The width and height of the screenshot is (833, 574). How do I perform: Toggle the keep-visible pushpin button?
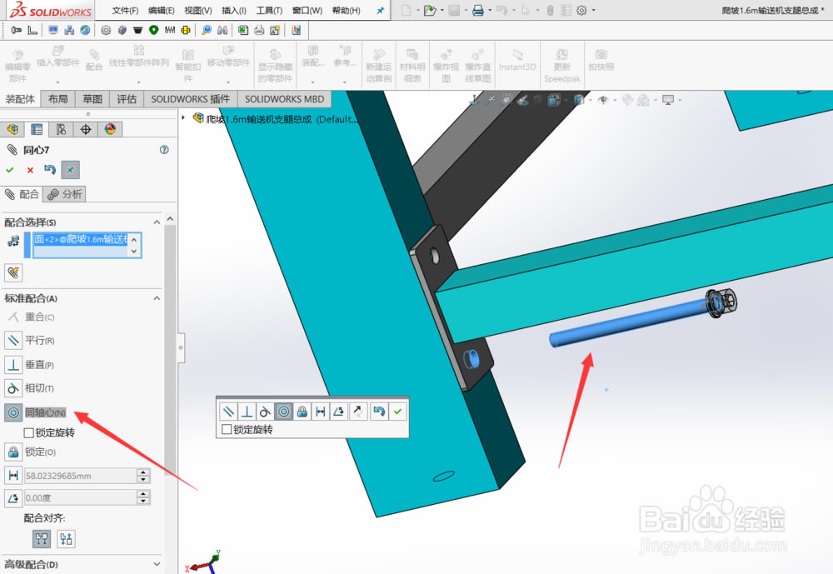pos(70,170)
